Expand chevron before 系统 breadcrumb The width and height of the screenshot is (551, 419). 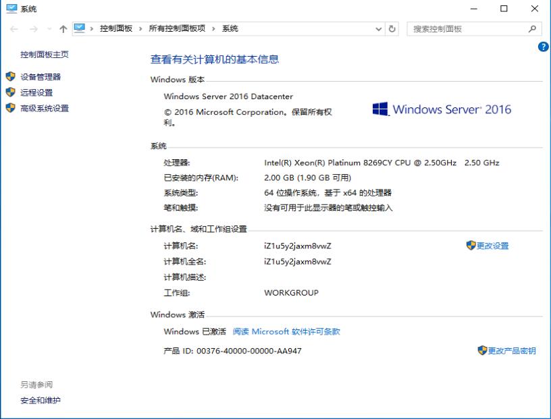coord(213,29)
